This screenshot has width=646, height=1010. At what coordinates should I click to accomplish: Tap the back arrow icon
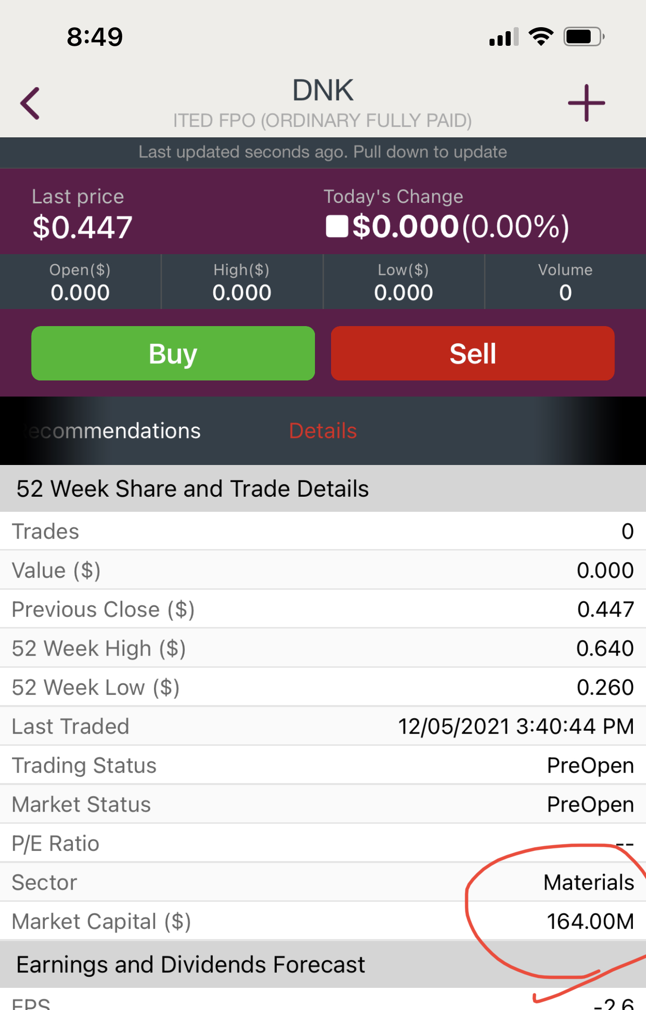pos(30,103)
